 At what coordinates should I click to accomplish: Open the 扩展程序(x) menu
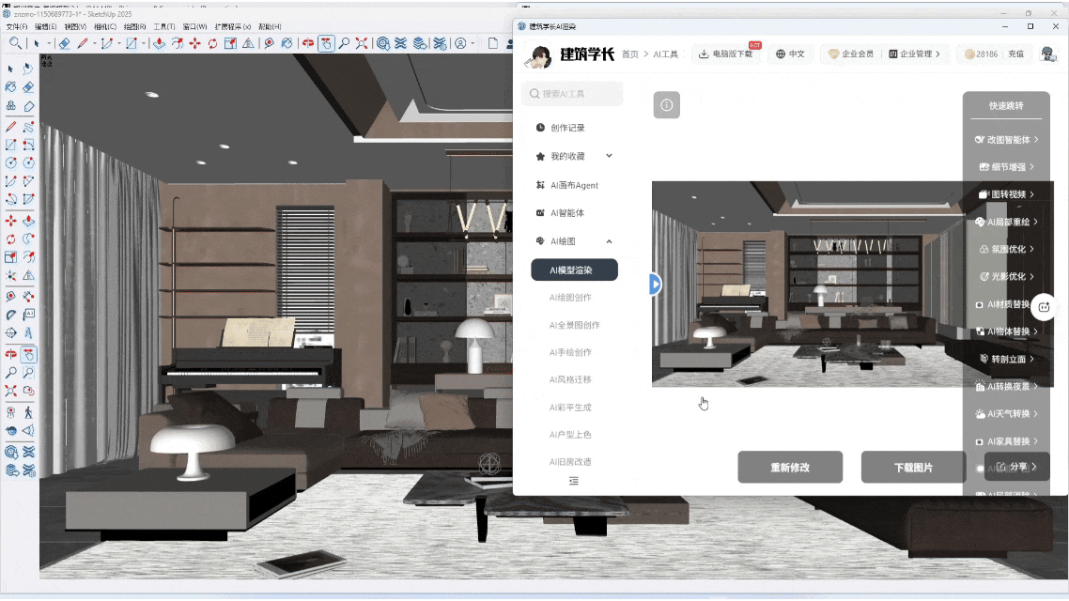[232, 26]
